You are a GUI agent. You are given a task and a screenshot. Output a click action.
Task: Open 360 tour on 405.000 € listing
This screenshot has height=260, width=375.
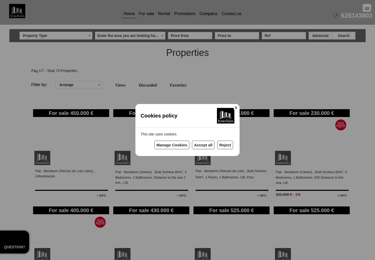click(x=100, y=222)
